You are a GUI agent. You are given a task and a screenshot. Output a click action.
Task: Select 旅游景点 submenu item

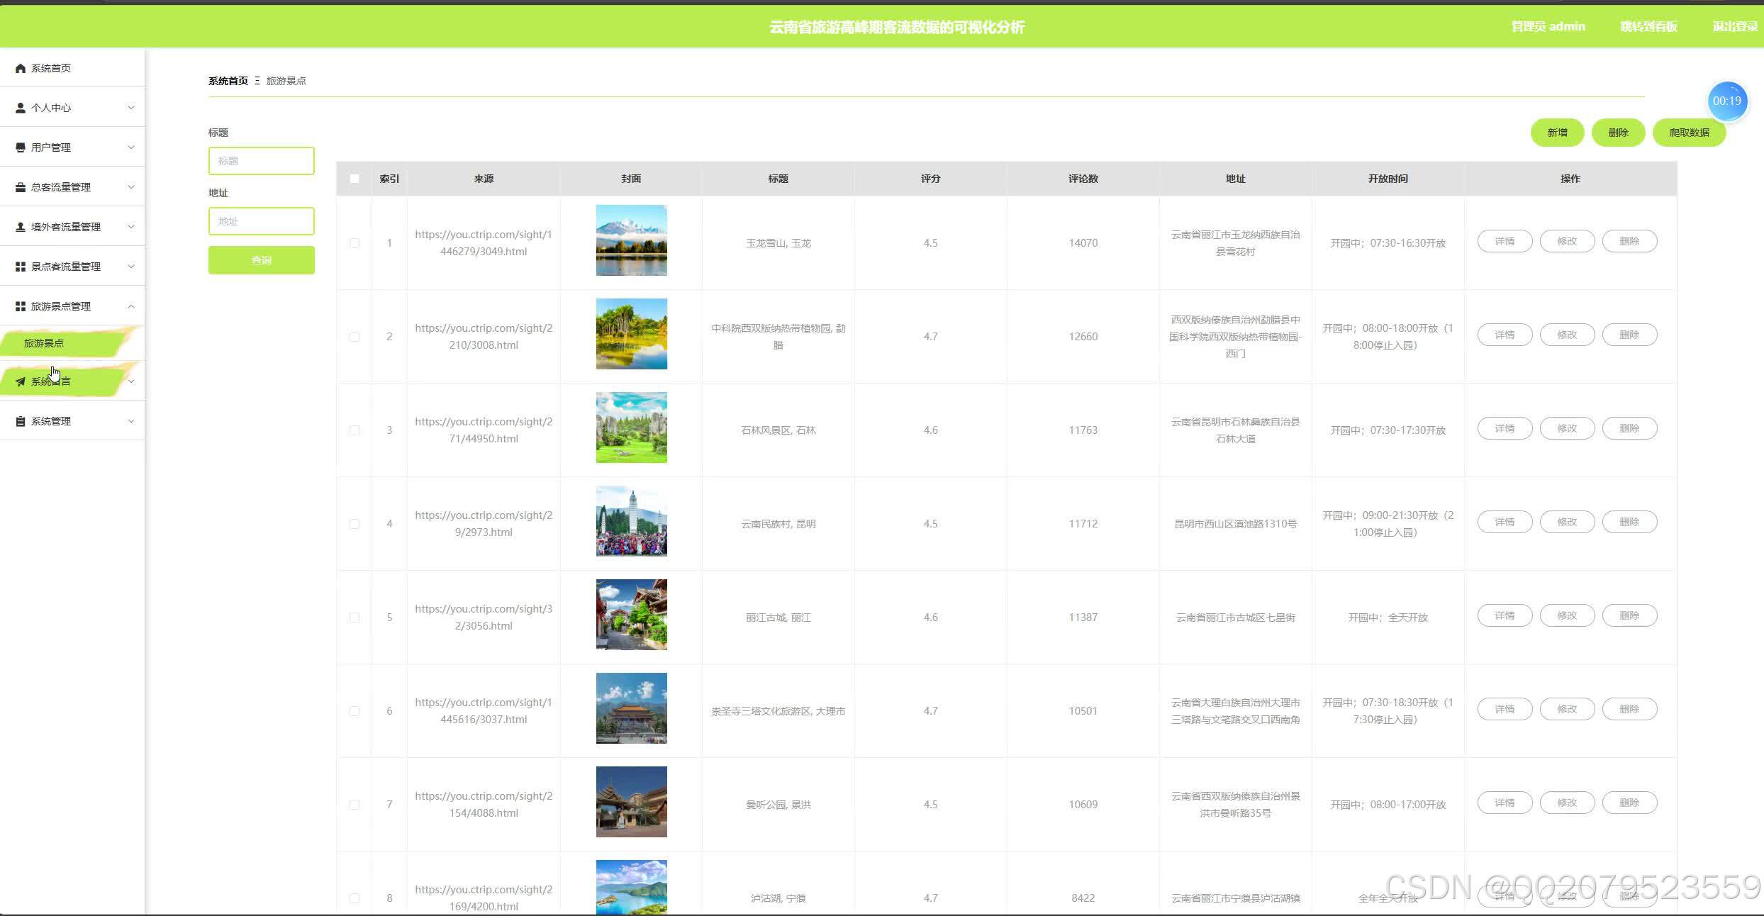point(44,343)
